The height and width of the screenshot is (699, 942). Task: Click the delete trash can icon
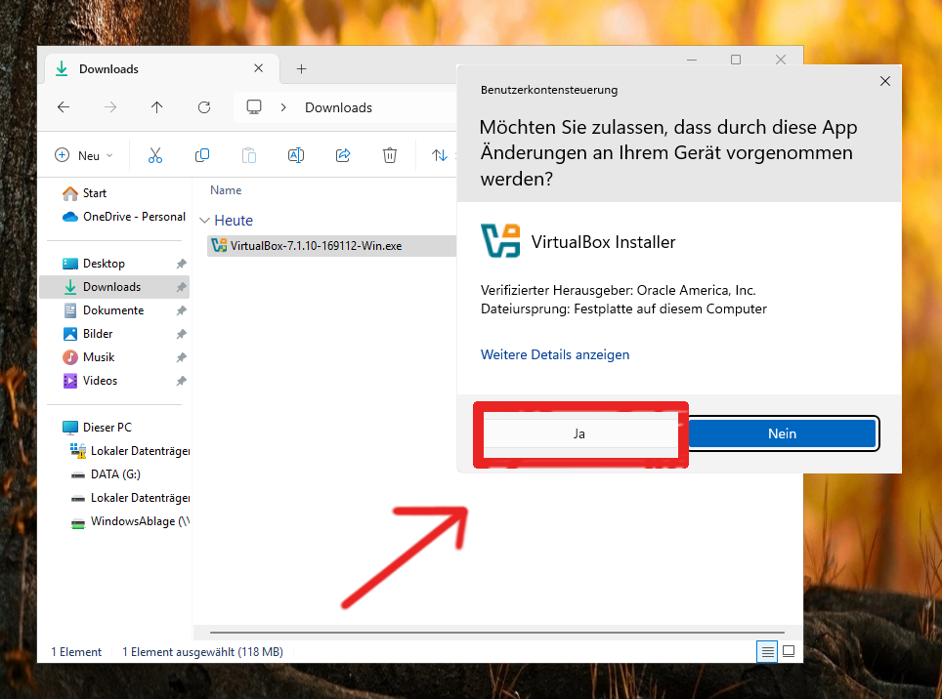(389, 155)
